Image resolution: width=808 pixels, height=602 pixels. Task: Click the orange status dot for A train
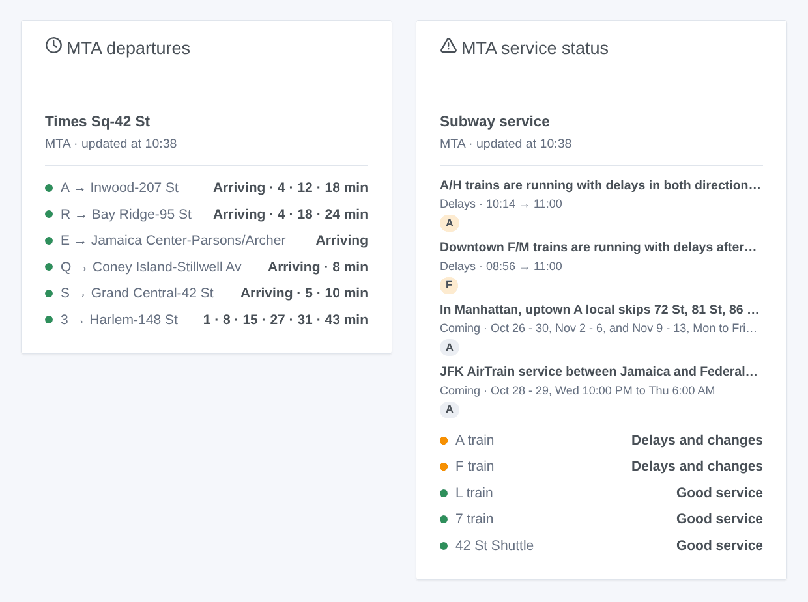(444, 441)
